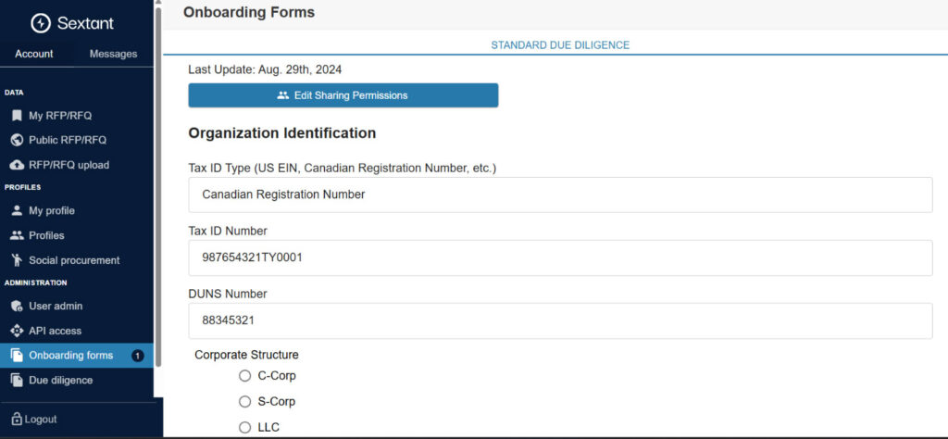Click the API access icon in sidebar

tap(17, 331)
